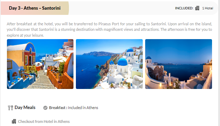
Task: Click the fork and knife Day Meals icon
Action: [x=10, y=108]
